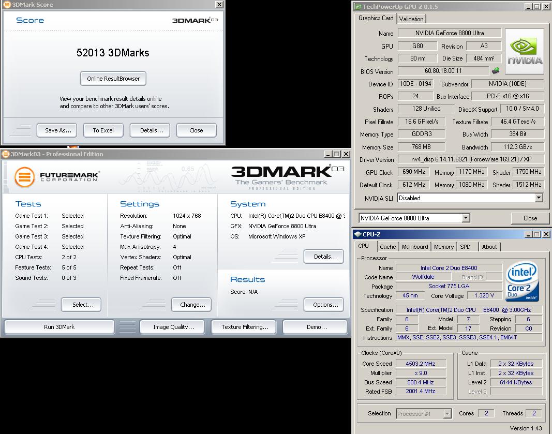Open the graphics card selector dropdown

point(466,218)
